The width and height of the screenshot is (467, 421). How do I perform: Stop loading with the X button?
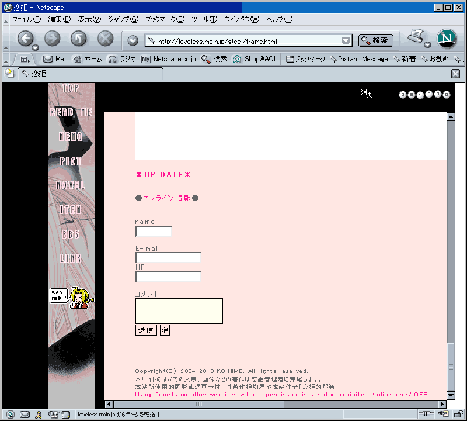pos(106,38)
